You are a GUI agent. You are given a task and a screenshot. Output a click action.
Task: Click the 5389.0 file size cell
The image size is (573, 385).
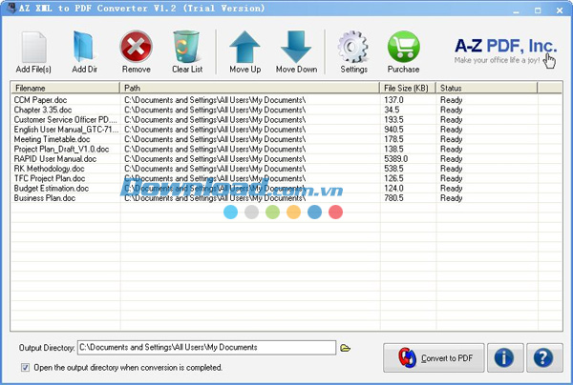coord(395,159)
